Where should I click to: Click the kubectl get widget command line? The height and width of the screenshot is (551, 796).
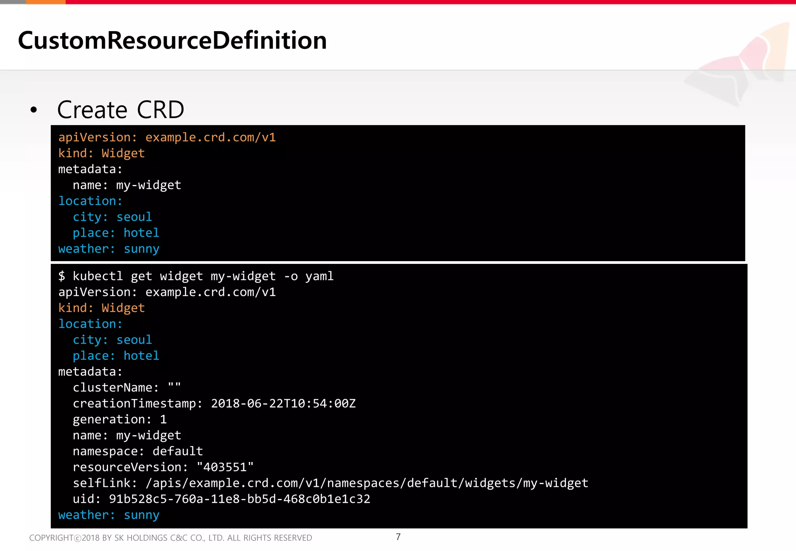tap(196, 276)
